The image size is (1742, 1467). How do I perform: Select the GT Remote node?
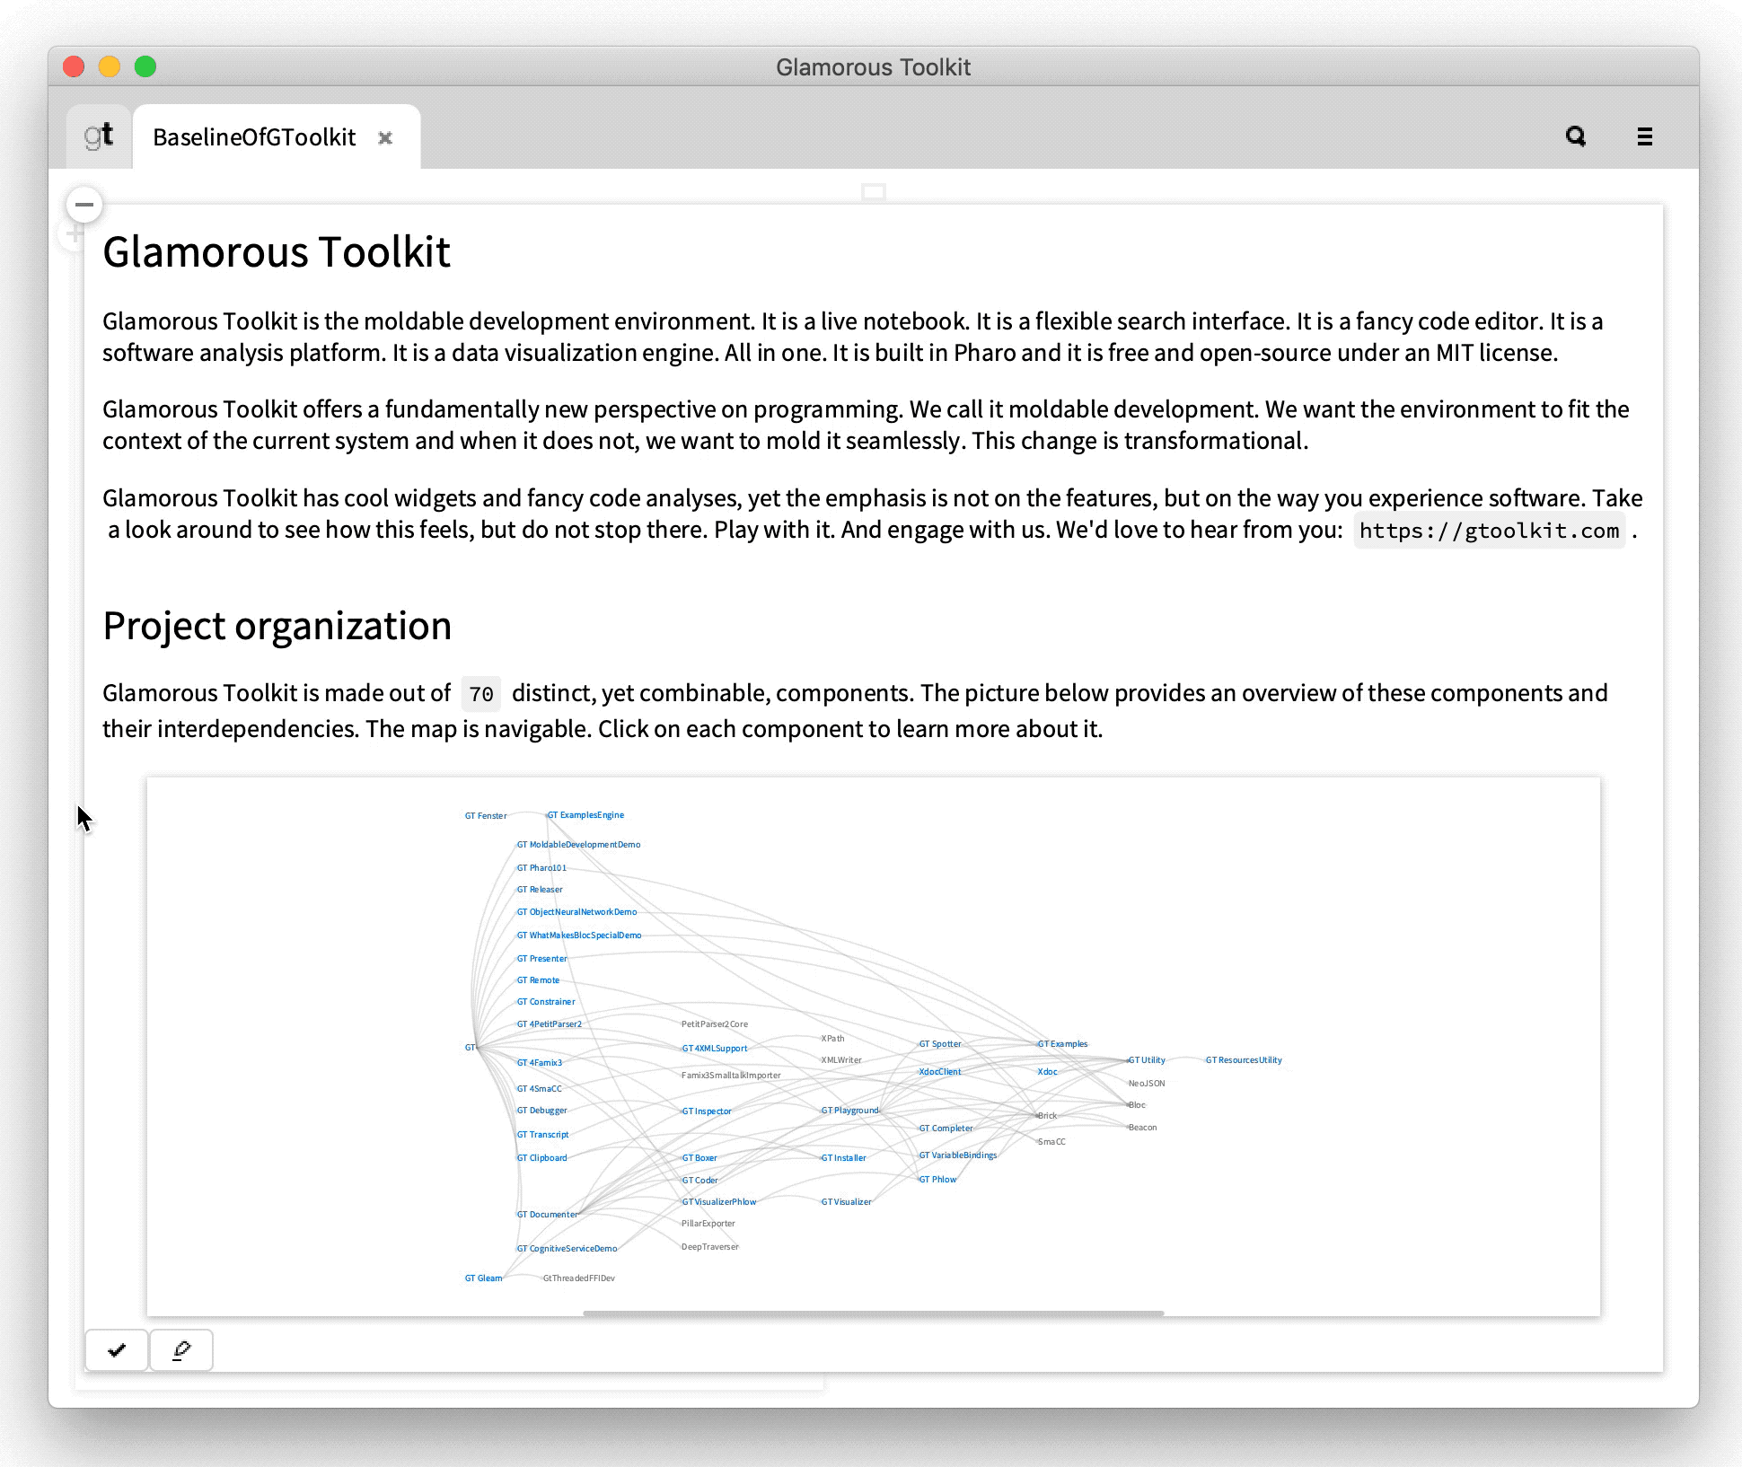tap(538, 980)
